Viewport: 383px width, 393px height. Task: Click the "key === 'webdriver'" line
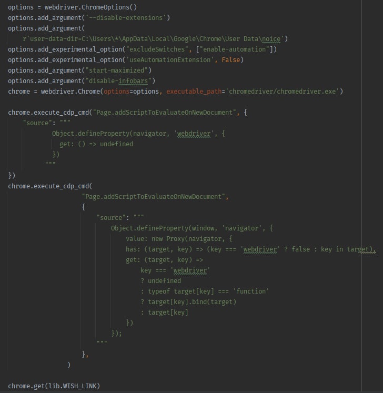click(x=176, y=270)
